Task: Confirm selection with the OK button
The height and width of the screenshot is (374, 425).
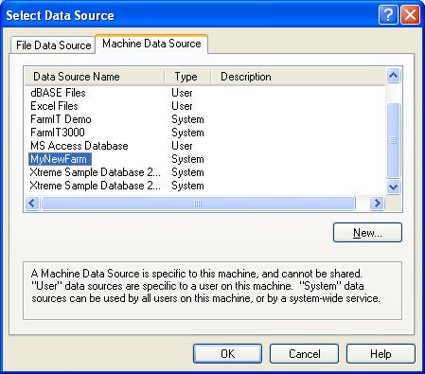Action: pos(227,354)
